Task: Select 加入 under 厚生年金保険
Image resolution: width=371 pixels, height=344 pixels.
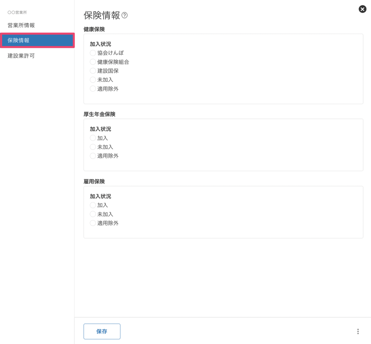Action: [x=93, y=138]
